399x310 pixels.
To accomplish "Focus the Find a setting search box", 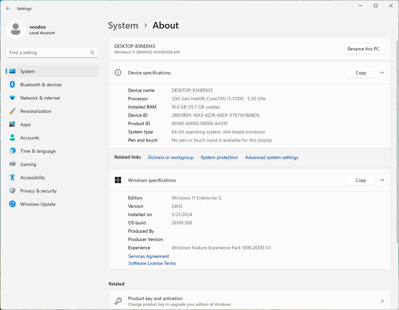I will (x=48, y=53).
